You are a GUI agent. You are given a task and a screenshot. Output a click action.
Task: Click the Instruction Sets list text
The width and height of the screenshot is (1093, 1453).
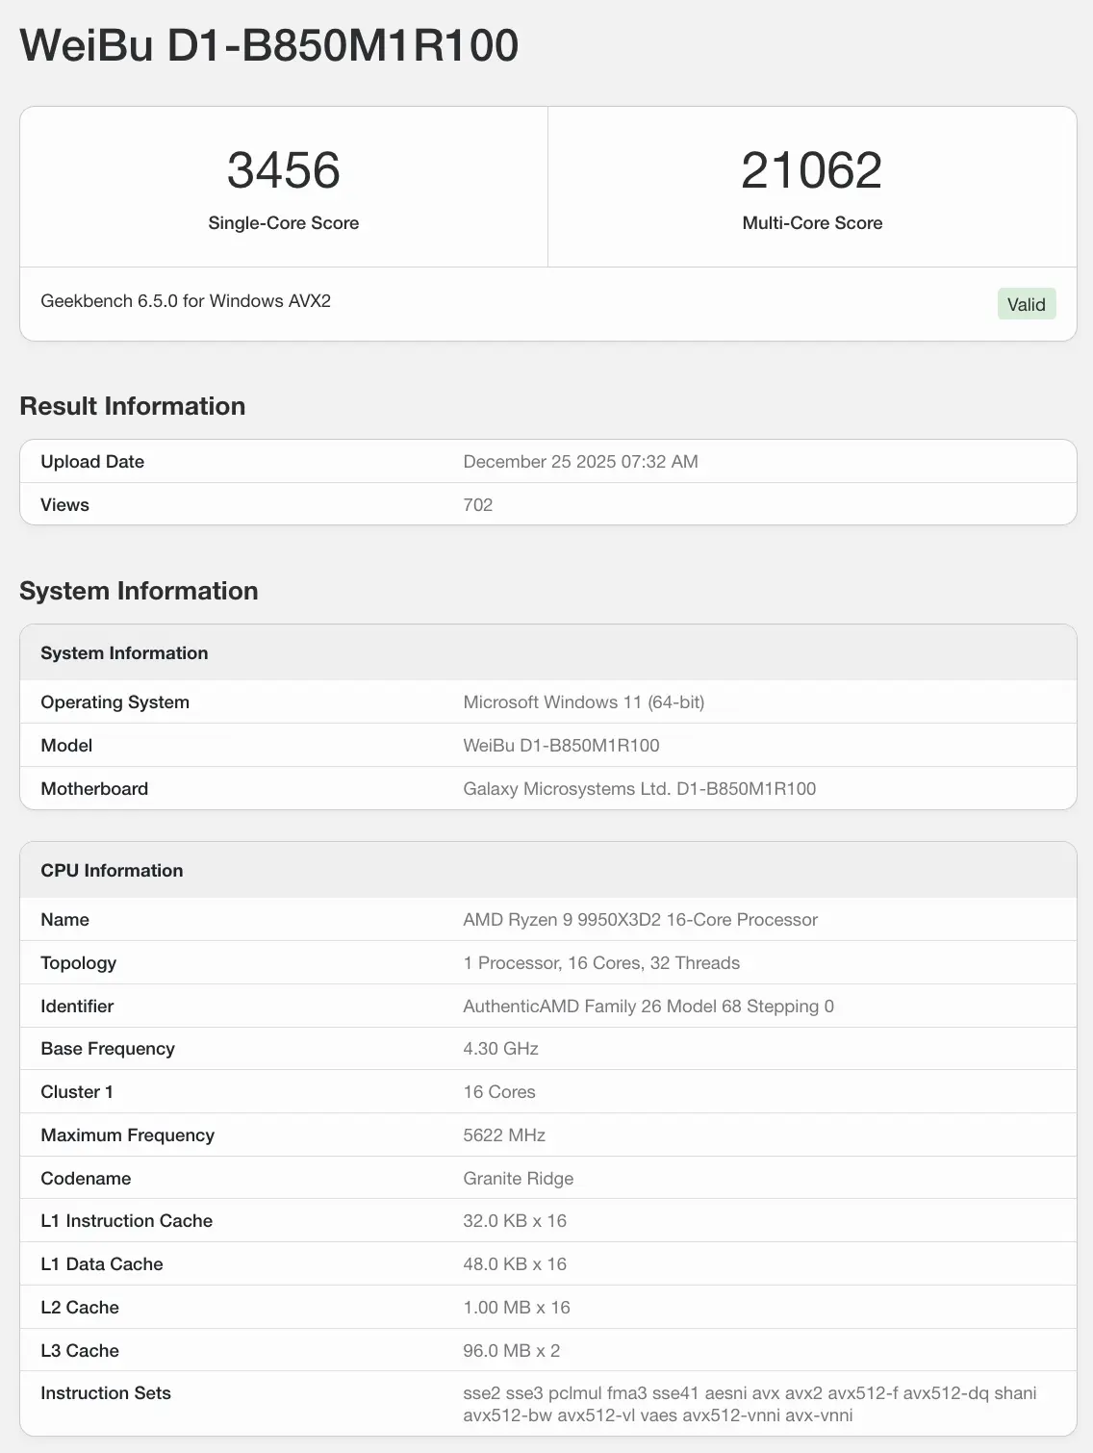750,1404
